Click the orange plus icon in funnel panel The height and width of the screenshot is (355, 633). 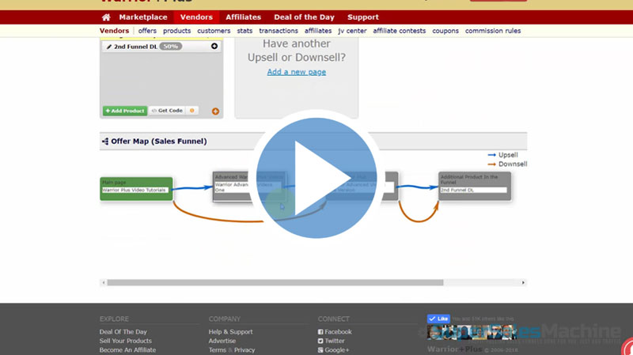215,111
